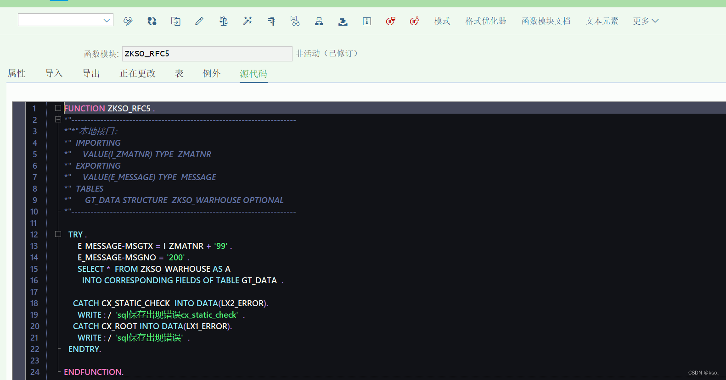
Task: Toggle Display/Change mode glasses-pencil icon
Action: (128, 21)
